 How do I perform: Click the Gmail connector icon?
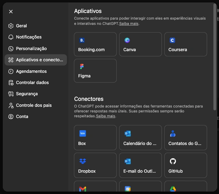pyautogui.click(x=82, y=189)
